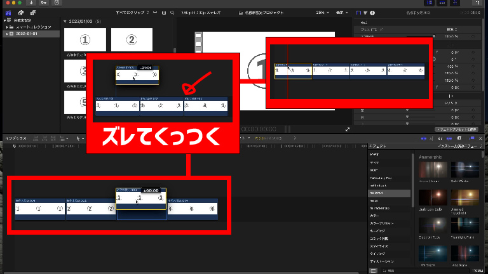Enter full-screen viewer playback
488x274 pixels.
348,129
